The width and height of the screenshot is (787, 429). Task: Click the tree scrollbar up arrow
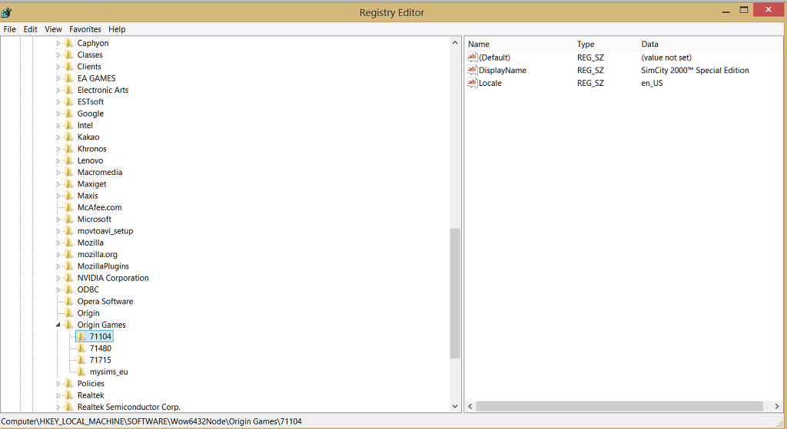click(455, 43)
